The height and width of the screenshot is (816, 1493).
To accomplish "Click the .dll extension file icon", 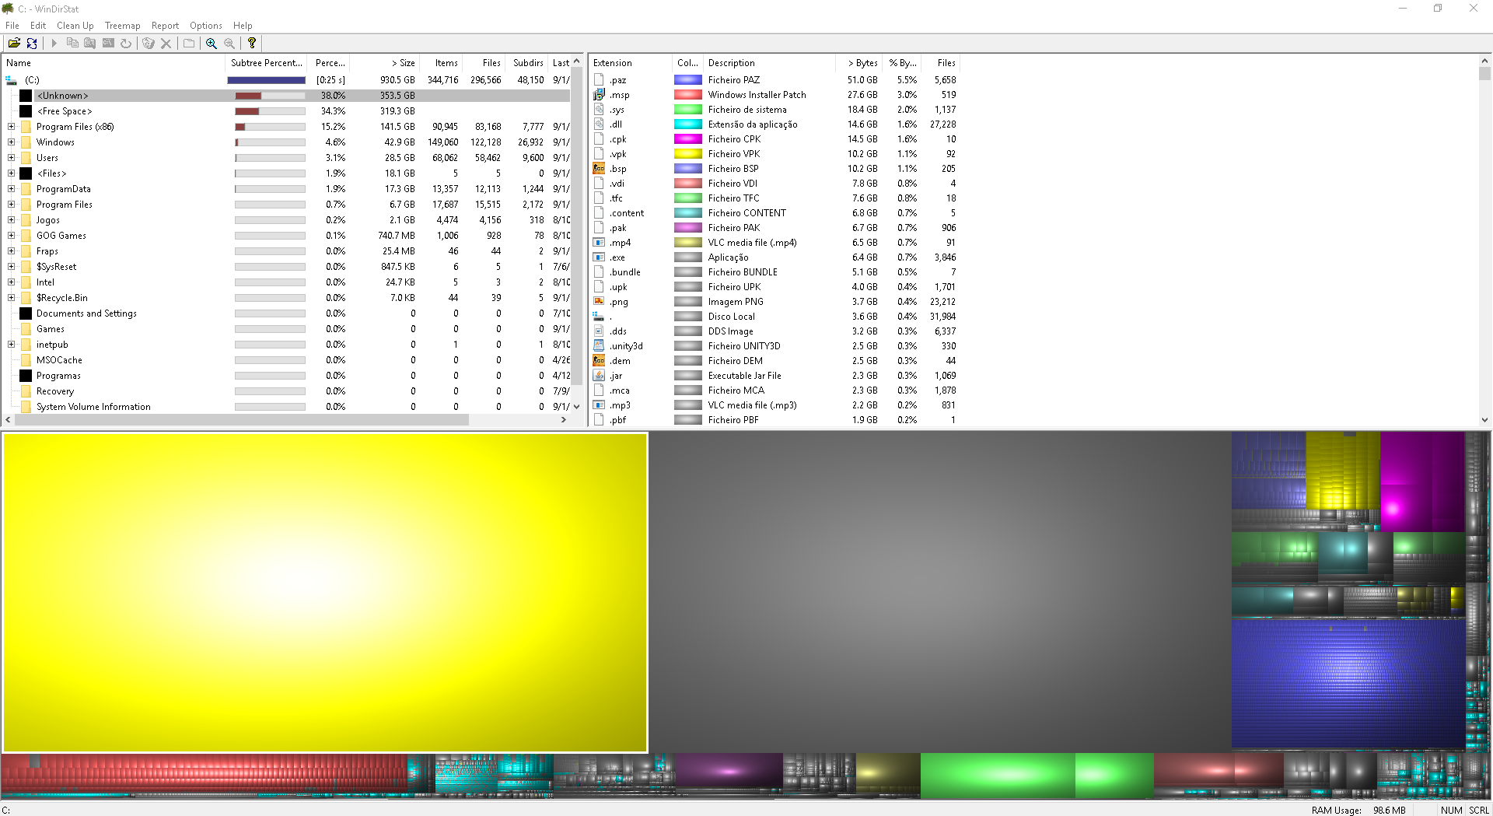I will point(599,124).
